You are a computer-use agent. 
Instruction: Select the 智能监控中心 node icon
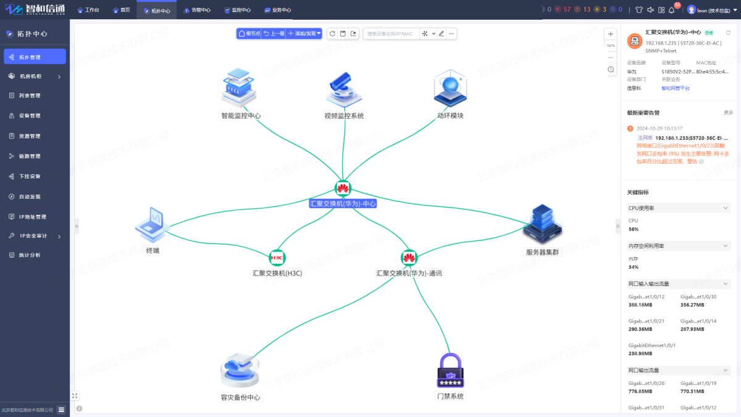(240, 89)
